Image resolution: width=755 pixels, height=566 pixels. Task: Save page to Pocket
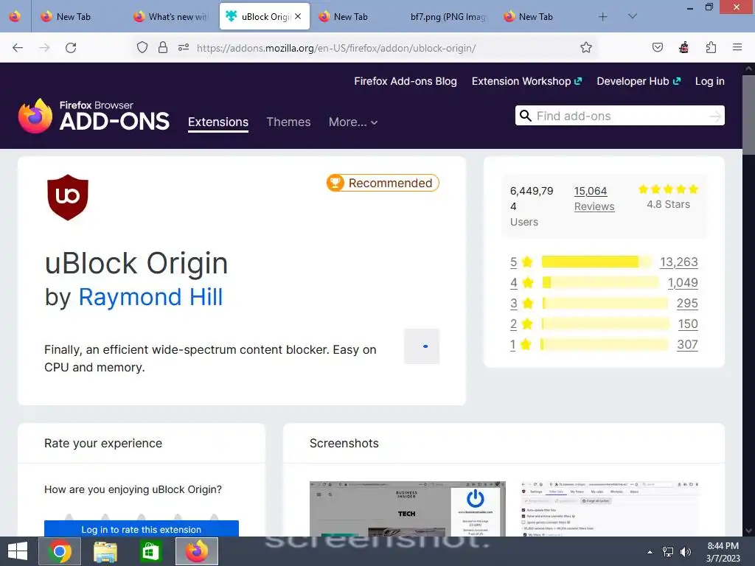tap(658, 48)
